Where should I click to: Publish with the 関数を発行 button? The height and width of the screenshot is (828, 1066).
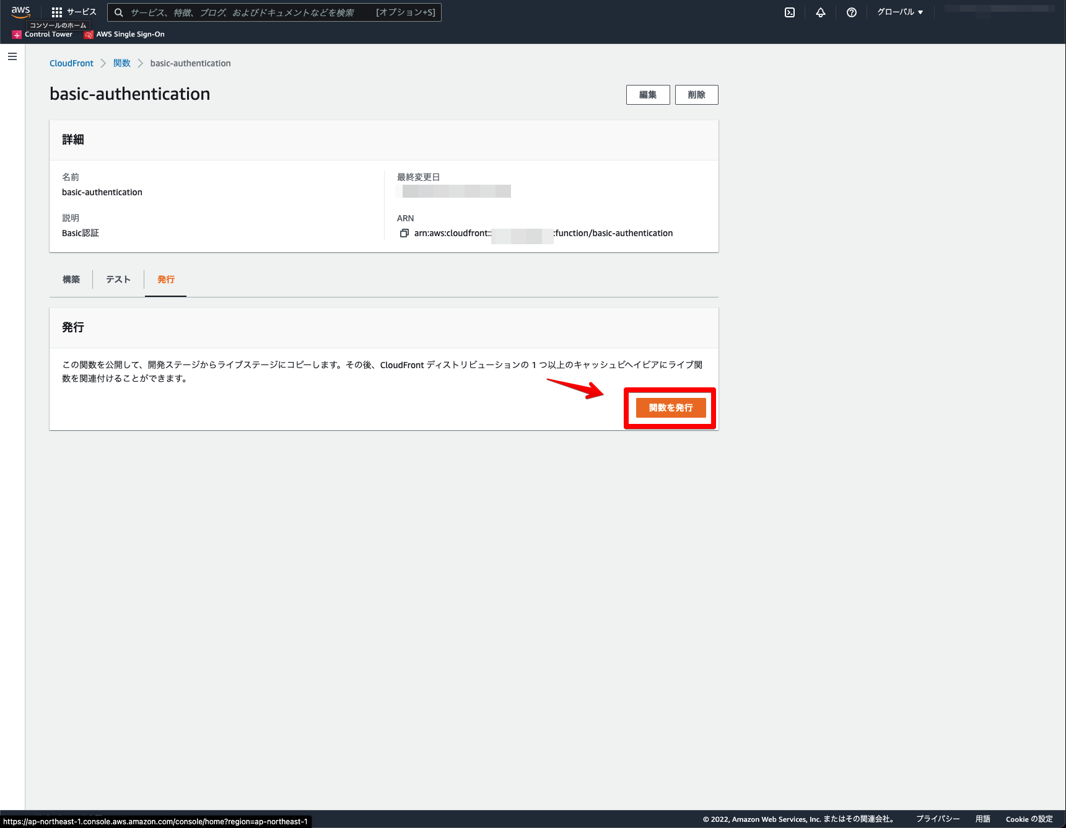coord(671,408)
